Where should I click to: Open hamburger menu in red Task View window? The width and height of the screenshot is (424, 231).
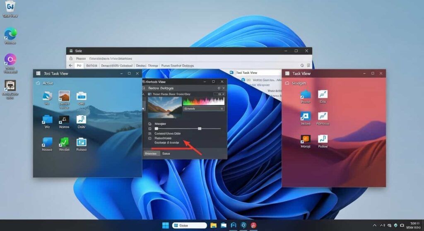pyautogui.click(x=286, y=74)
